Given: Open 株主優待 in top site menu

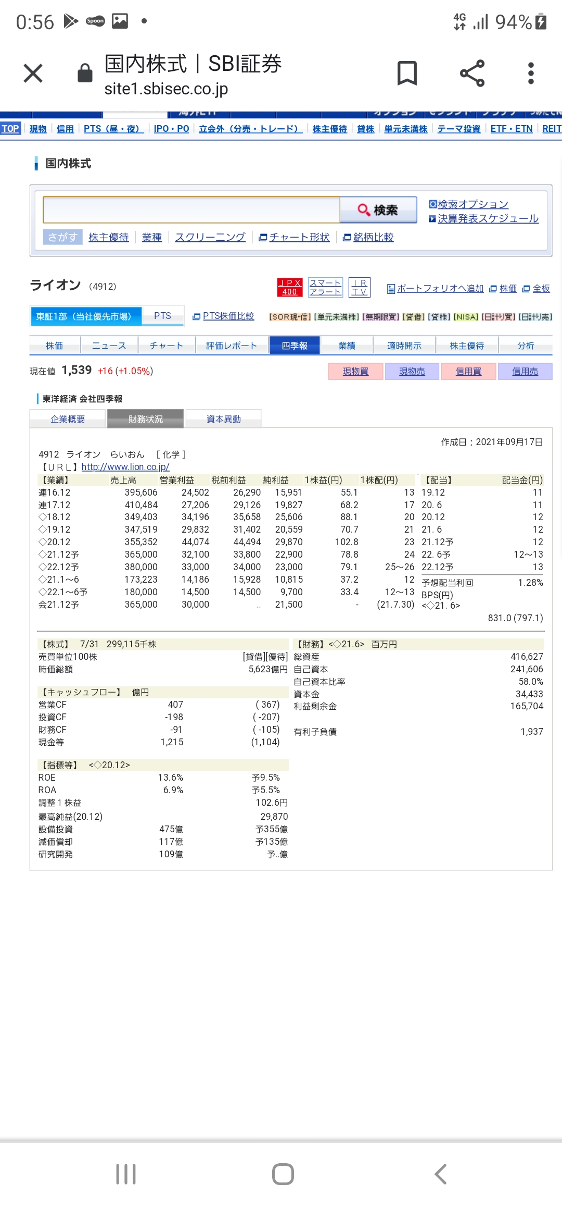Looking at the screenshot, I should point(330,129).
